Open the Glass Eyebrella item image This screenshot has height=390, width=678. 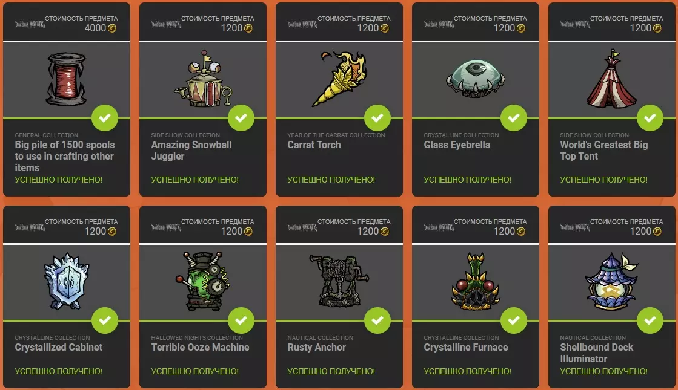(475, 78)
